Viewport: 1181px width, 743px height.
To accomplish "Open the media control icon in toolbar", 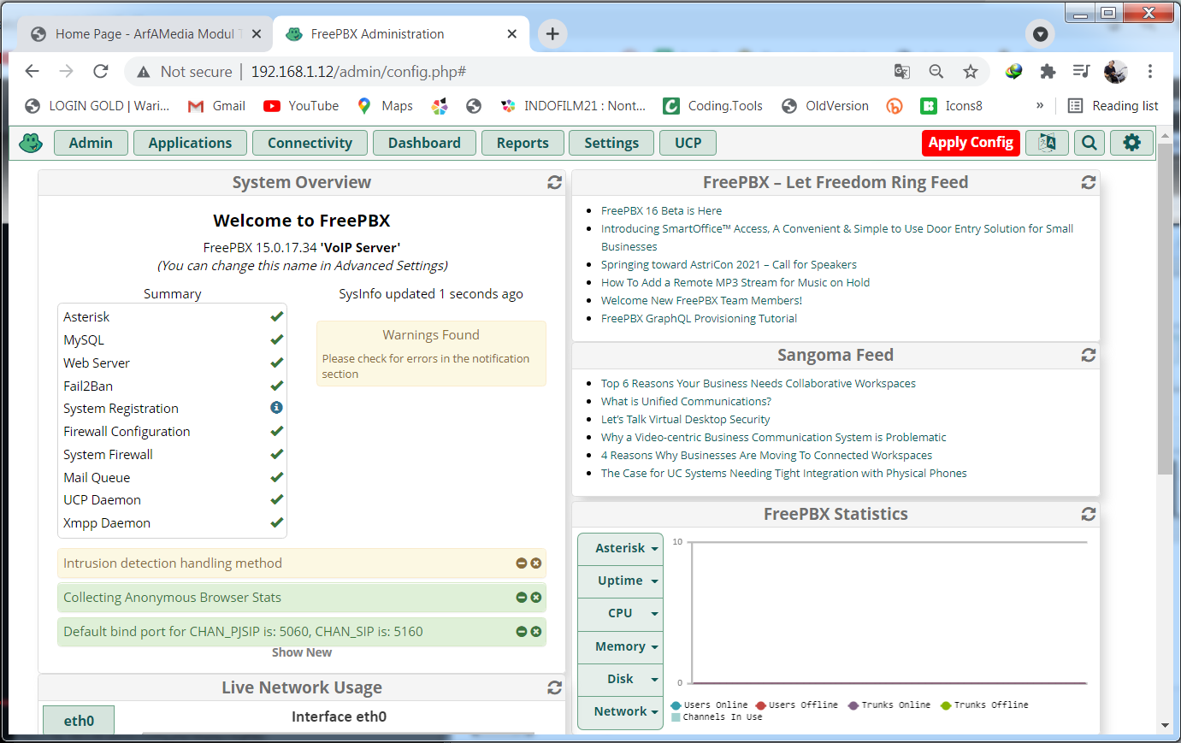I will point(1082,72).
